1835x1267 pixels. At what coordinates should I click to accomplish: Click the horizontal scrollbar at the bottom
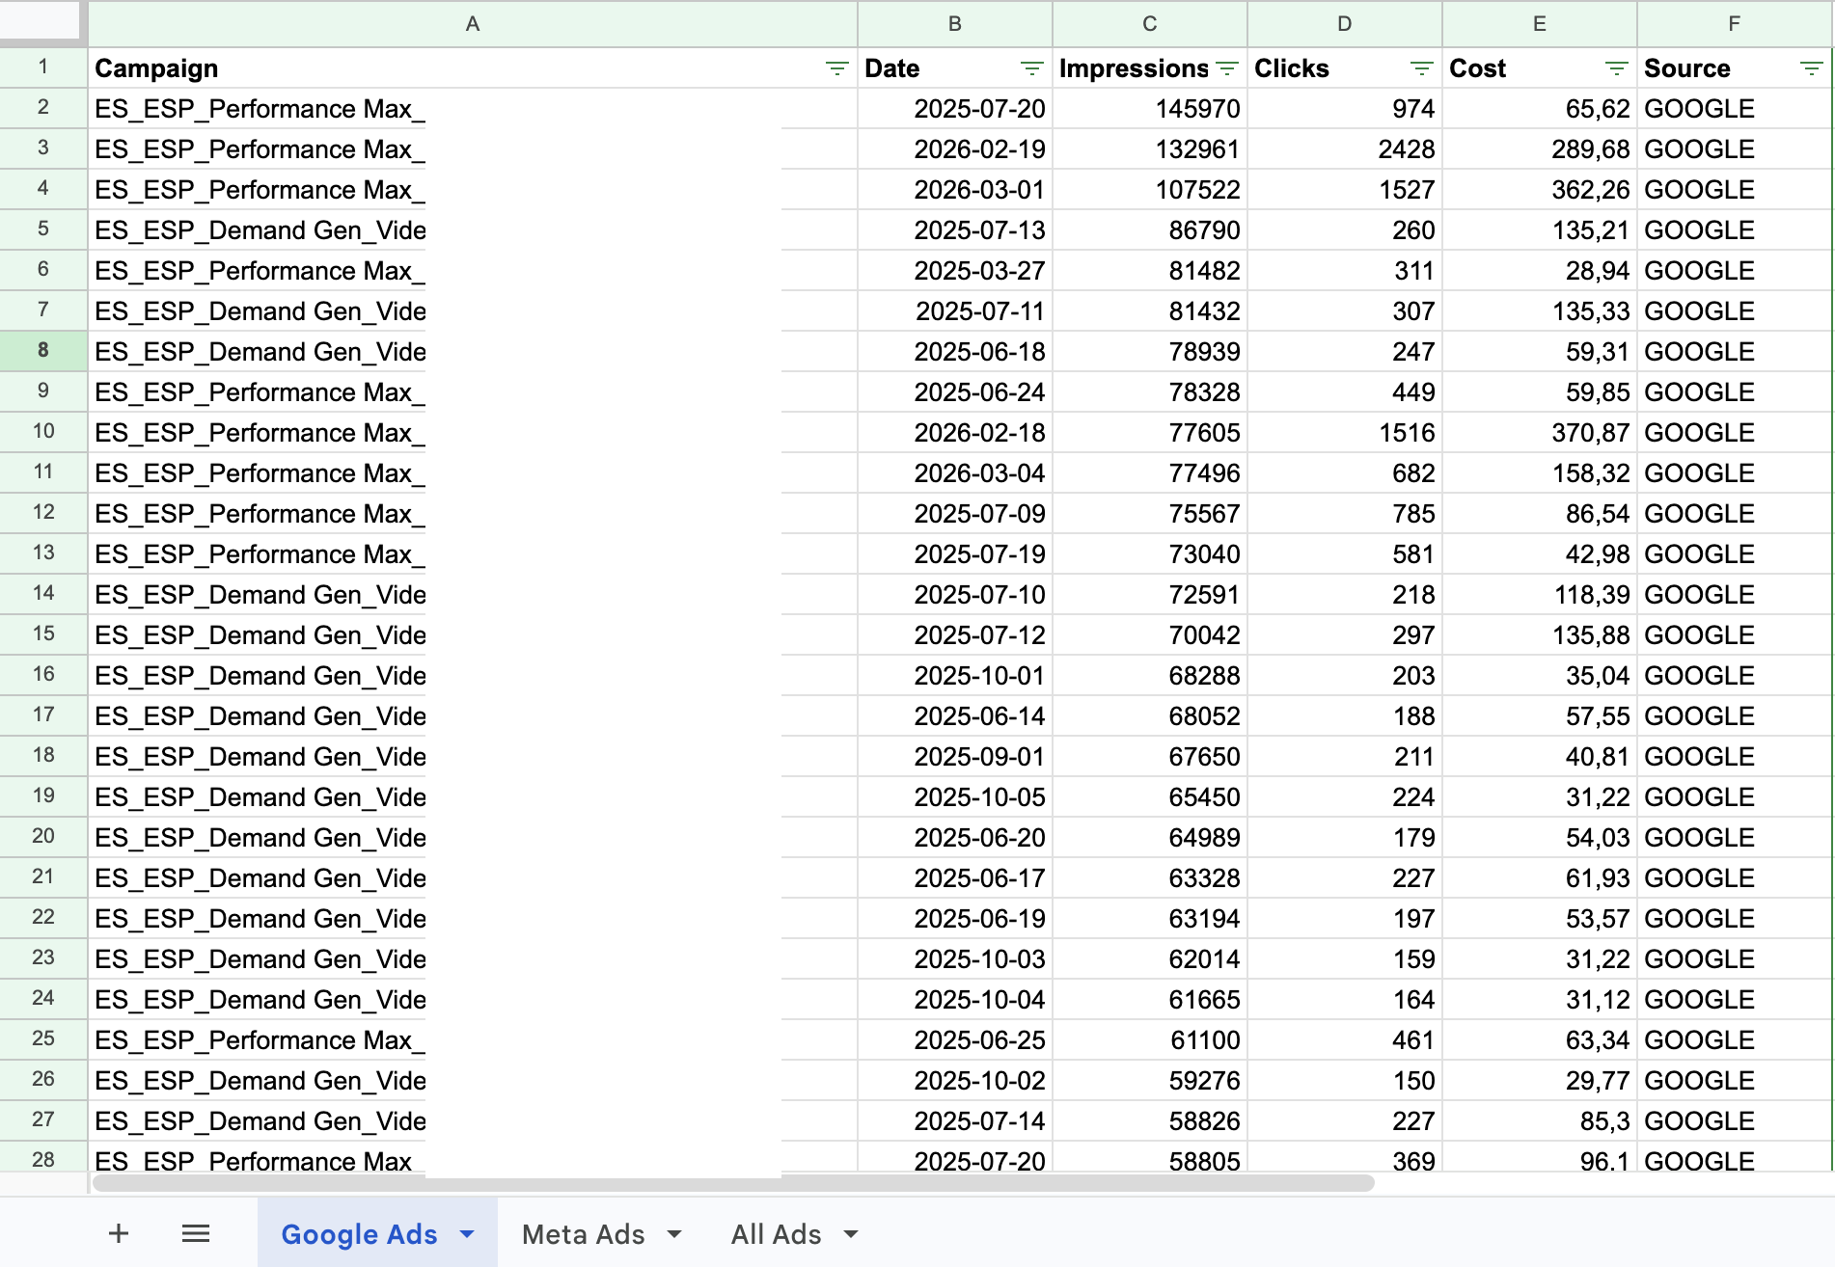733,1184
